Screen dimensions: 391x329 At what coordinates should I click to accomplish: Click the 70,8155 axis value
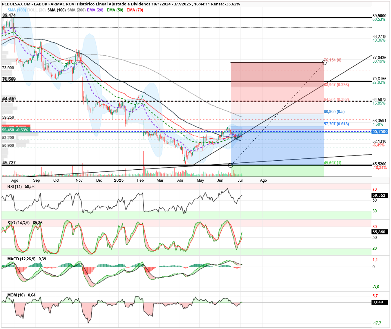pos(379,79)
